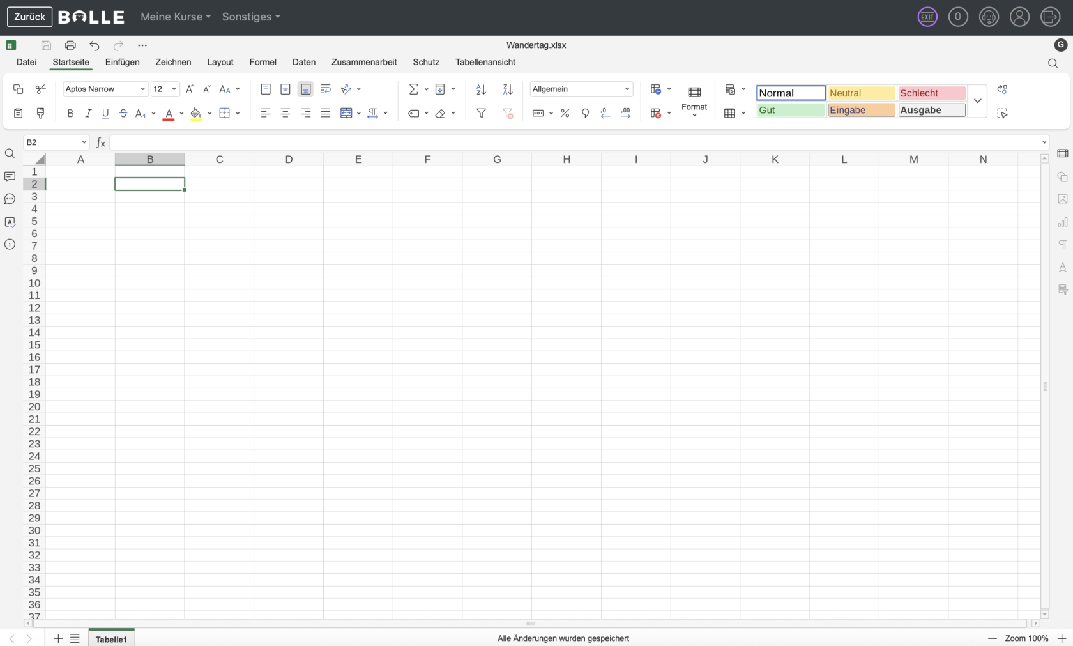
Task: Open the Summation function dropdown arrow
Action: pyautogui.click(x=427, y=89)
